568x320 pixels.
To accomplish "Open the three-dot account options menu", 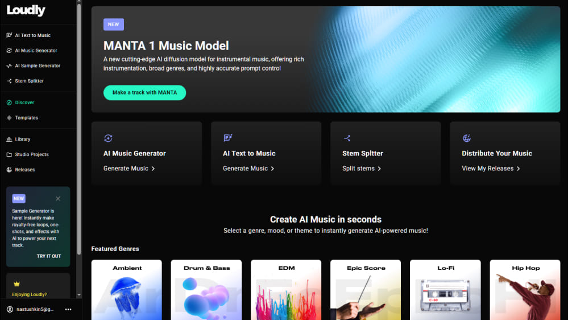I will pyautogui.click(x=68, y=309).
